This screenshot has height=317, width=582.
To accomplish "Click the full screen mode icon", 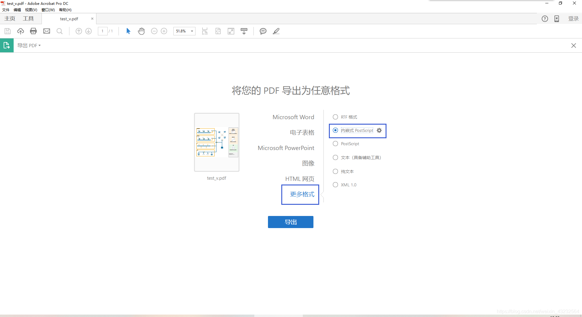I will pyautogui.click(x=231, y=31).
